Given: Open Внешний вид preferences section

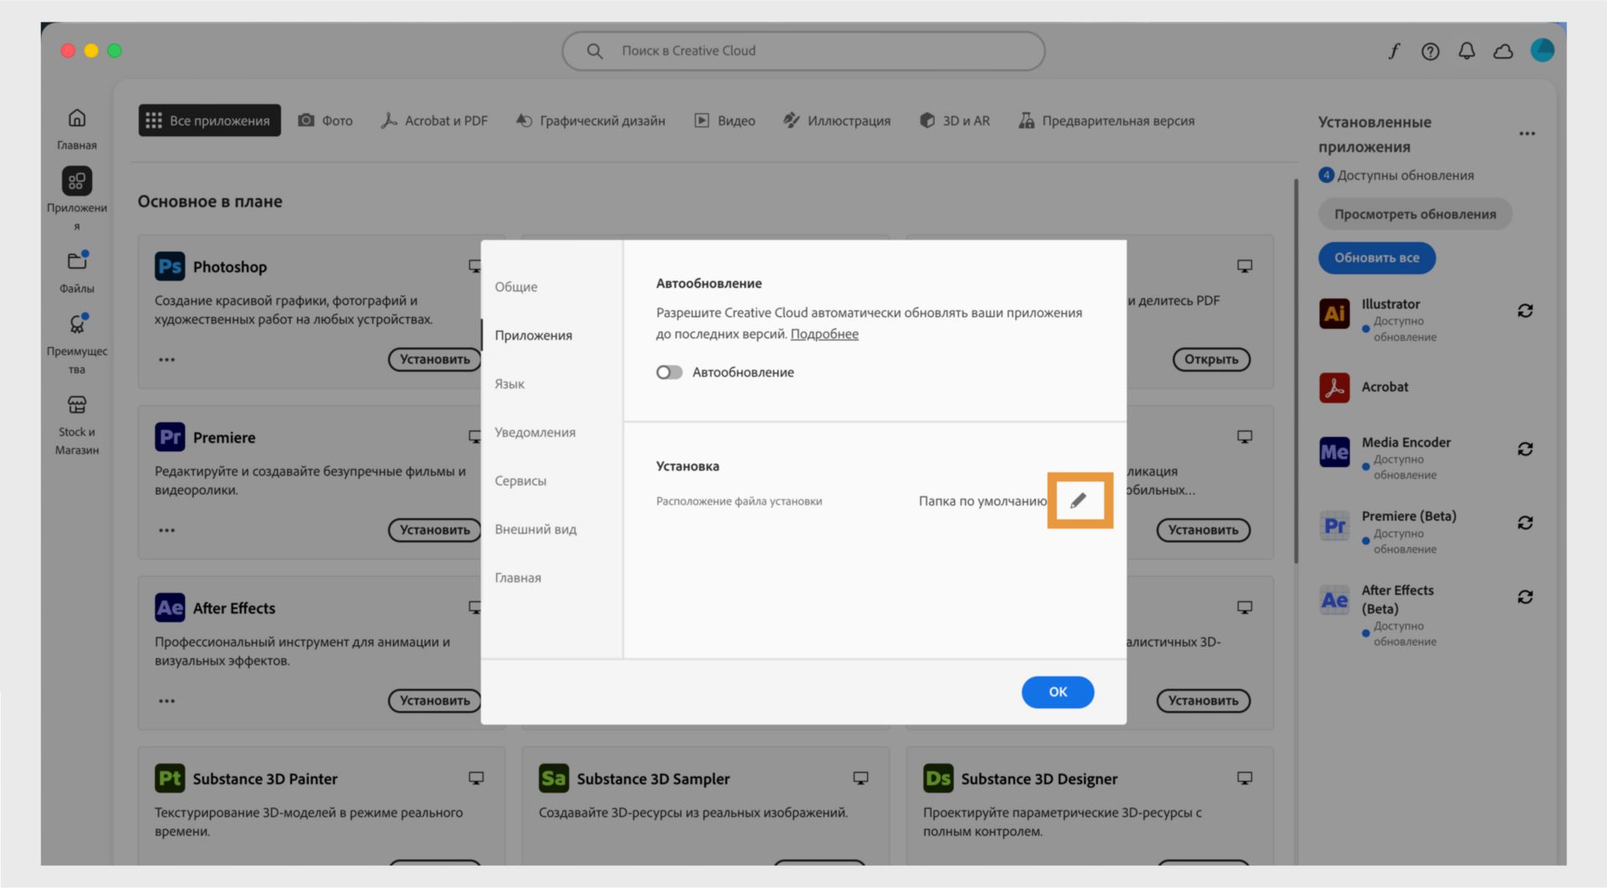Looking at the screenshot, I should 535,529.
